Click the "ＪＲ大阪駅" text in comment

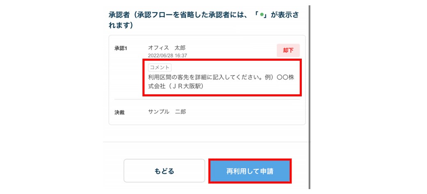coord(188,87)
